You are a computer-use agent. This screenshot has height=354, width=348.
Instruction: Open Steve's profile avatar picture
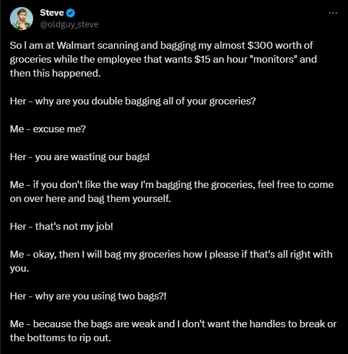[21, 19]
